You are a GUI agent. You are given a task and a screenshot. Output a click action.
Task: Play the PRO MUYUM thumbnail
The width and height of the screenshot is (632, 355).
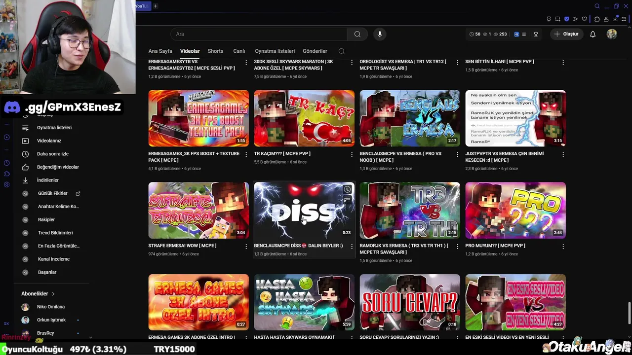pyautogui.click(x=515, y=211)
